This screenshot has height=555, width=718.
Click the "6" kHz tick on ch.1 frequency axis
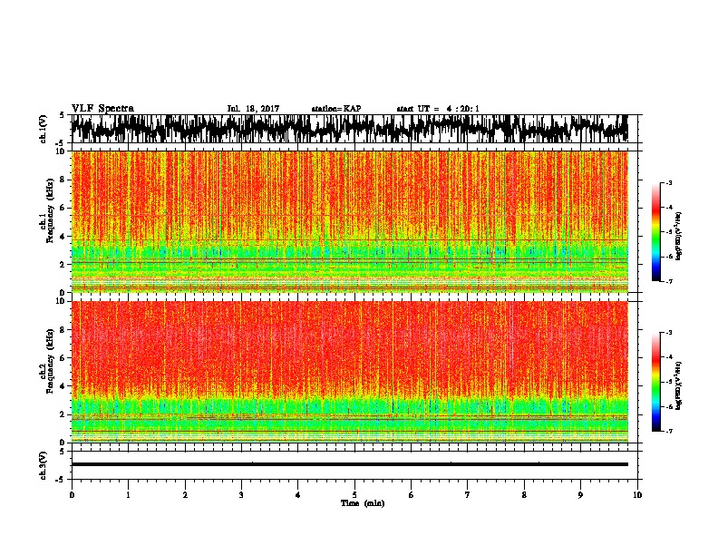pos(63,208)
